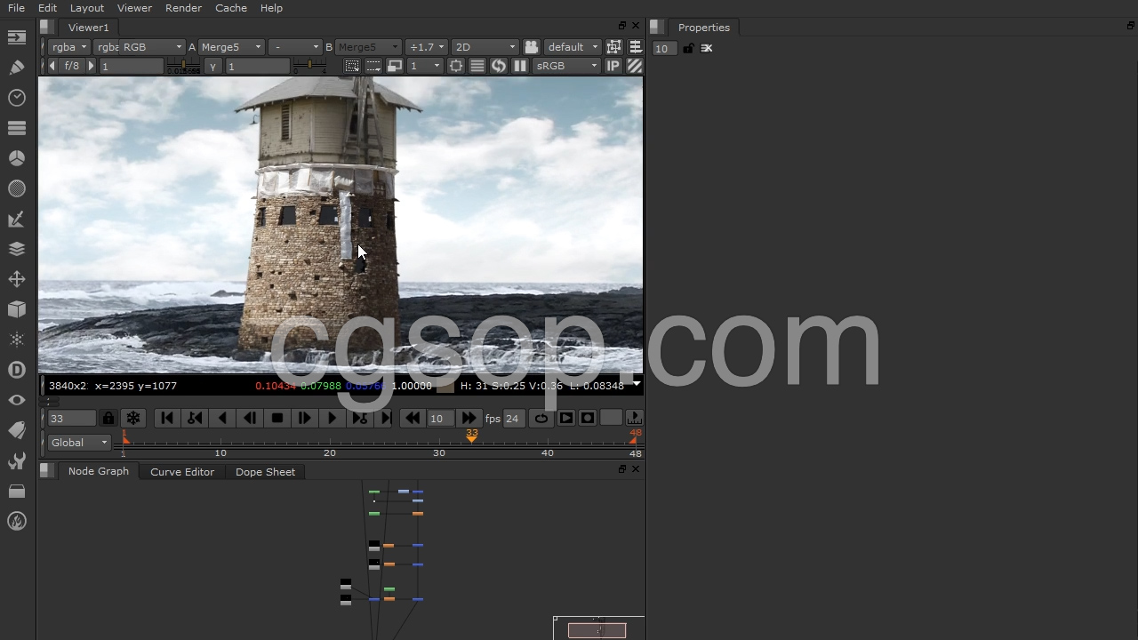This screenshot has width=1138, height=640.
Task: Open the Channel nodes menu
Action: (x=17, y=128)
